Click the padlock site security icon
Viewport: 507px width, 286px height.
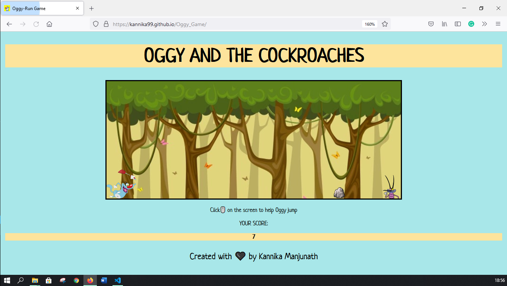pos(106,23)
